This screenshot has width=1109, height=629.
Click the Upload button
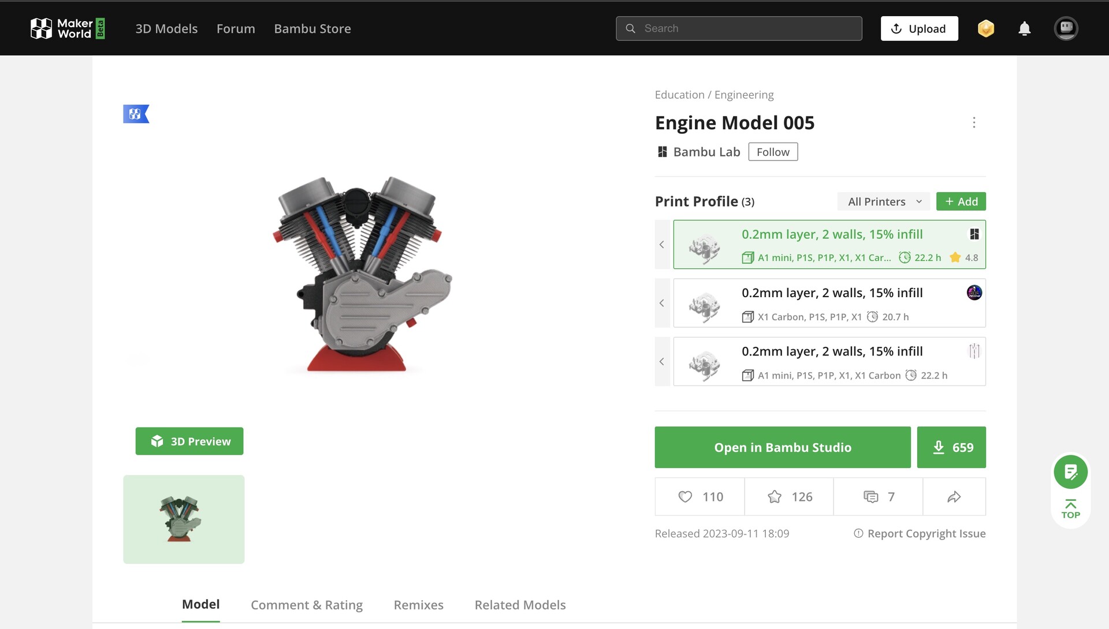click(x=919, y=28)
